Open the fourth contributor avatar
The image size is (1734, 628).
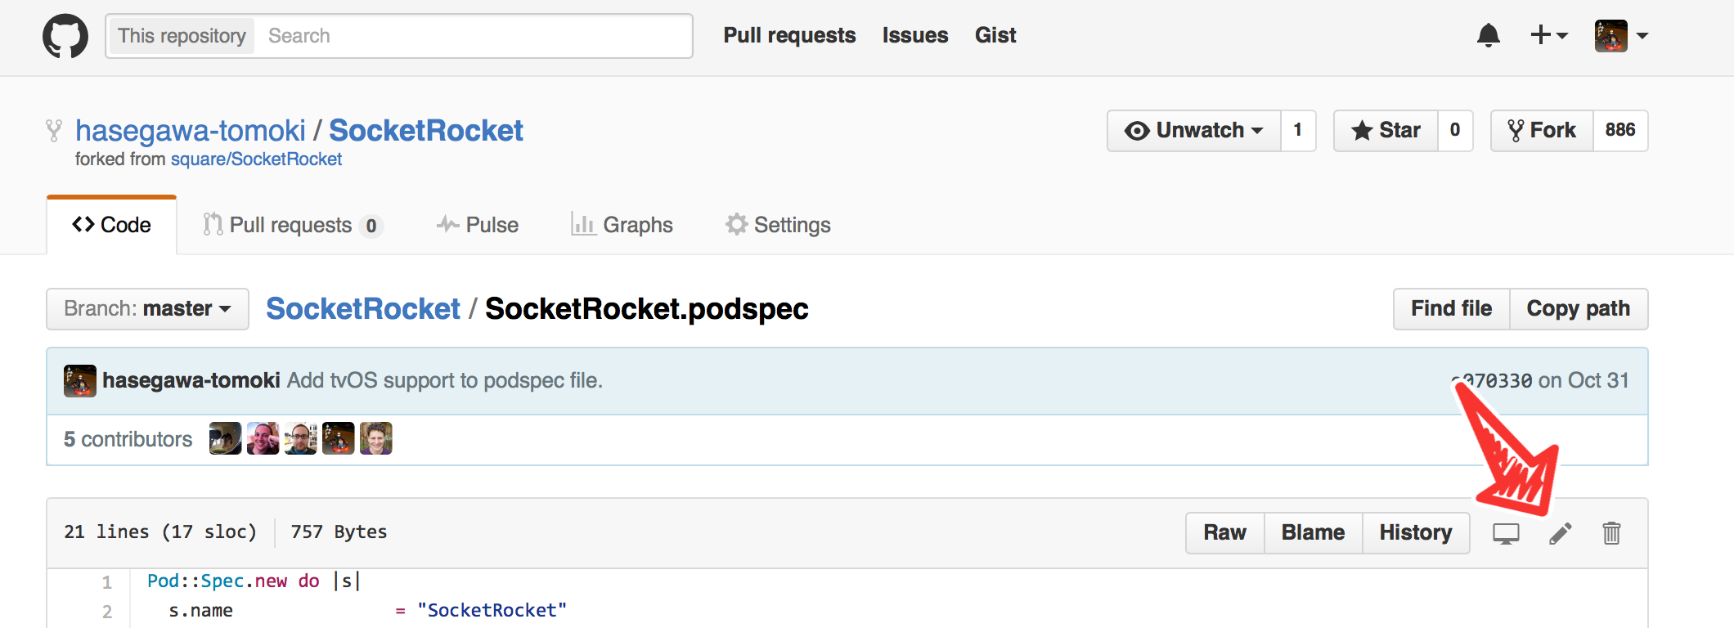tap(338, 438)
